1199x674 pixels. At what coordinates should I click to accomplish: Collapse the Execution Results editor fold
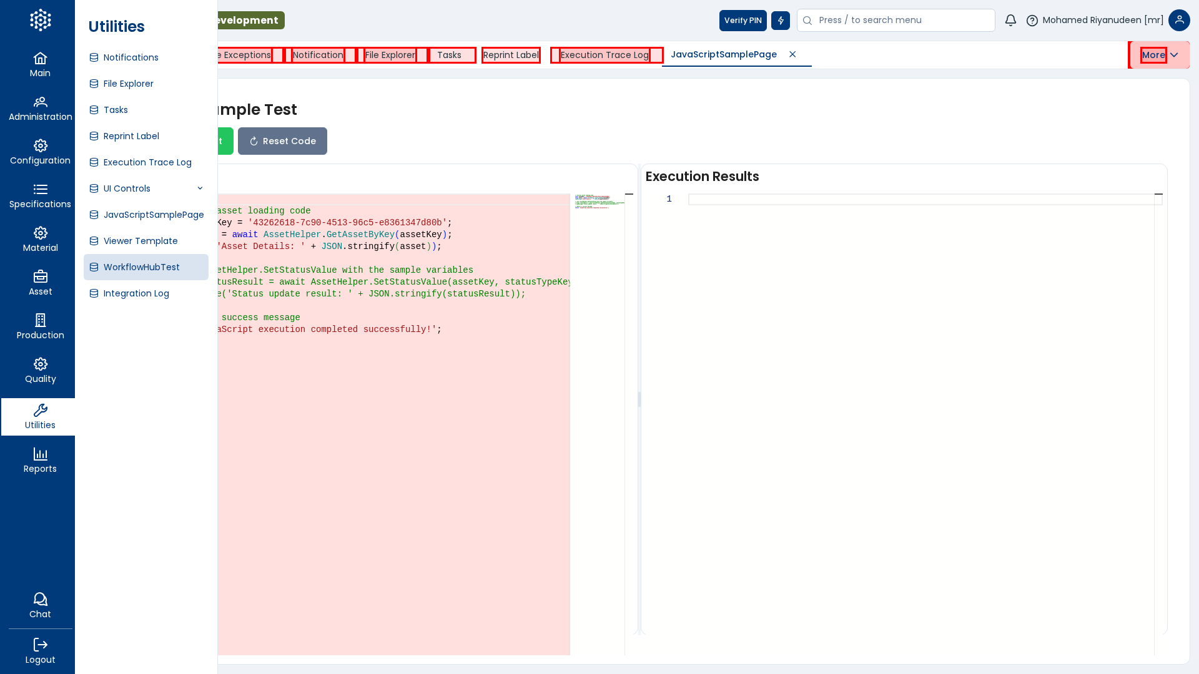point(1158,194)
